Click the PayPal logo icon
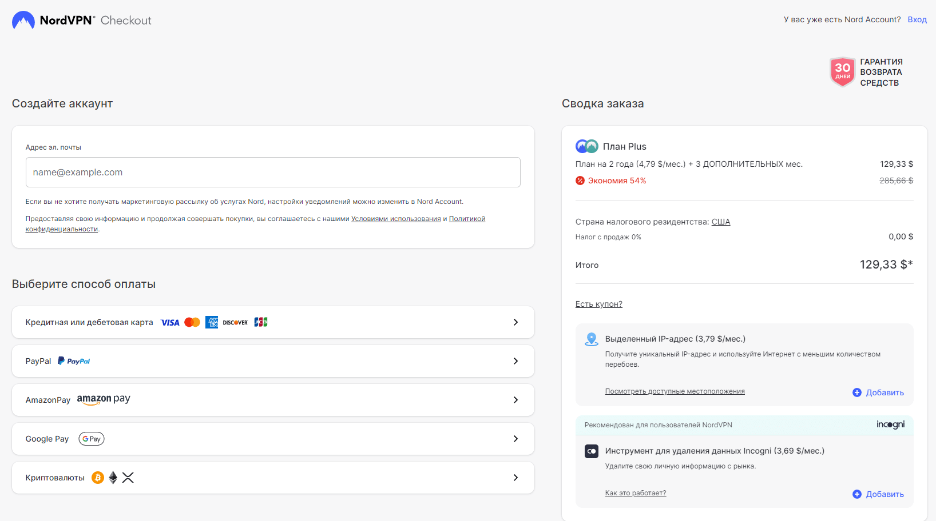This screenshot has width=936, height=521. [74, 361]
